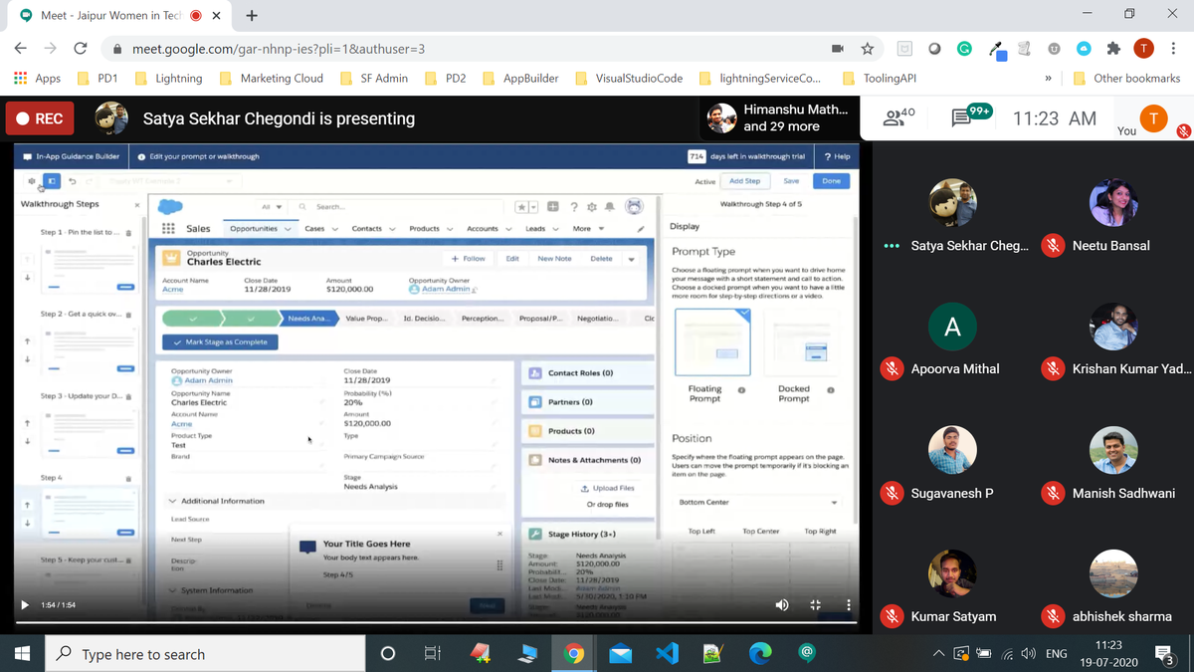The image size is (1194, 672).
Task: Mute the video using the volume icon
Action: [782, 604]
